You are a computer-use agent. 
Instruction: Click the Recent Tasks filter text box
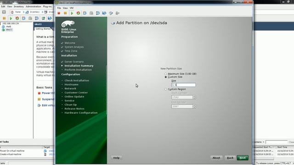click(x=277, y=142)
